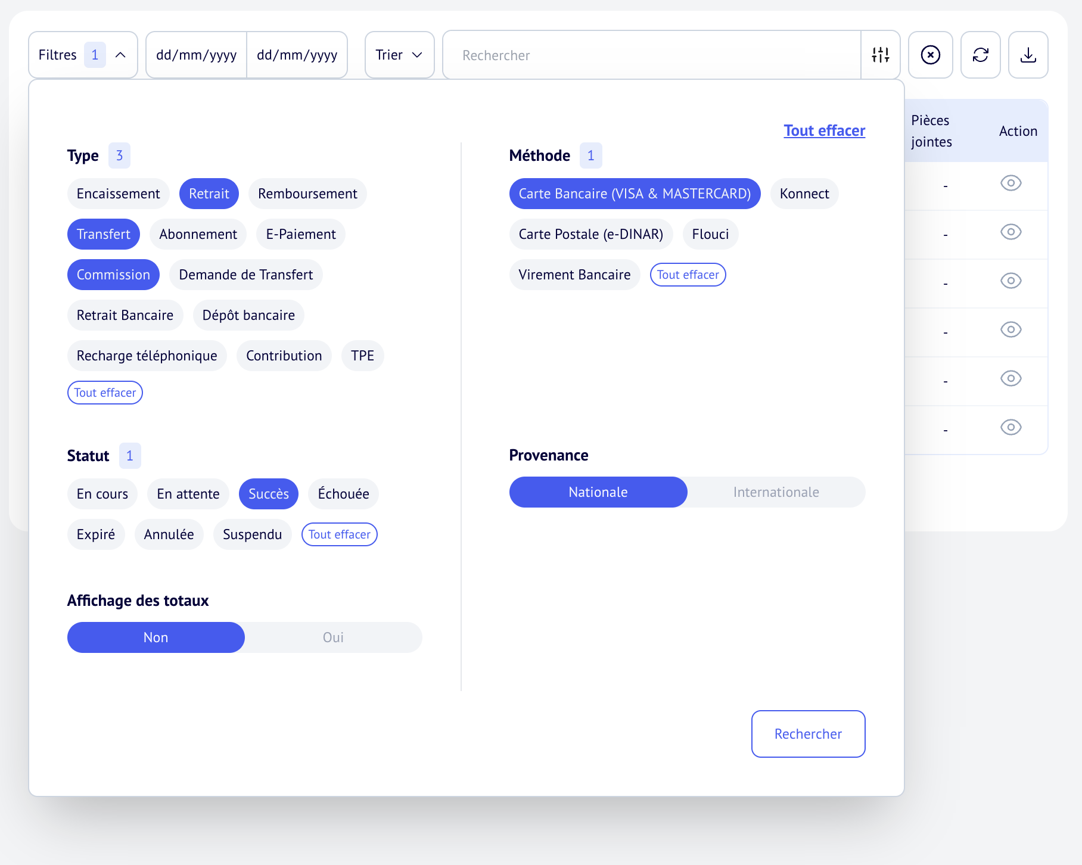Select Carte Postale (e-DINAR) method
Screen dimensions: 1082x865
click(x=590, y=234)
